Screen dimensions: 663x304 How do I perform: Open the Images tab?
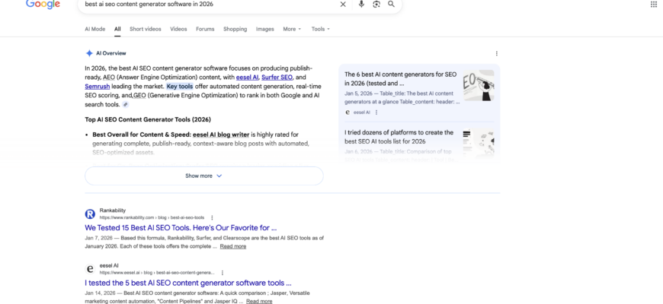tap(265, 29)
